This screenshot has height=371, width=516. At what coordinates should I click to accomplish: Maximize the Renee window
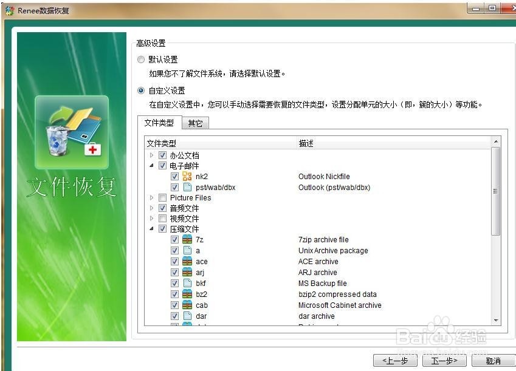pyautogui.click(x=492, y=9)
